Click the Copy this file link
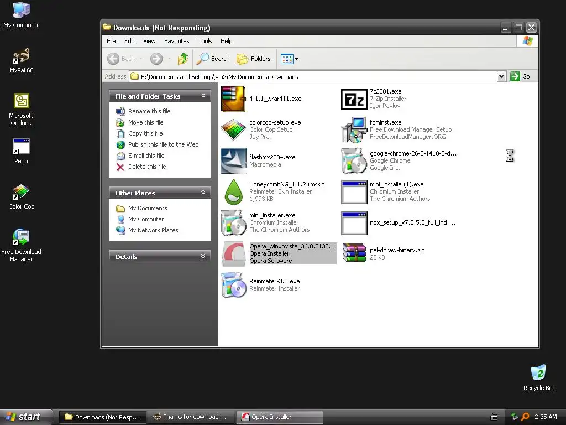This screenshot has width=566, height=425. [x=145, y=133]
